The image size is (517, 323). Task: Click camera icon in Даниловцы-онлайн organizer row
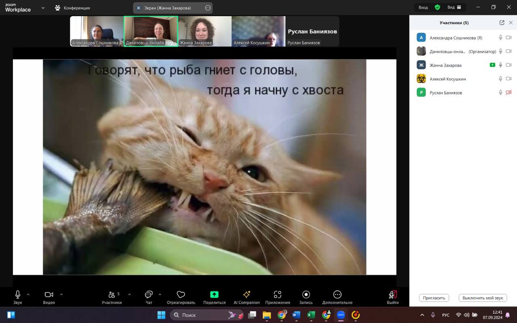coord(509,51)
